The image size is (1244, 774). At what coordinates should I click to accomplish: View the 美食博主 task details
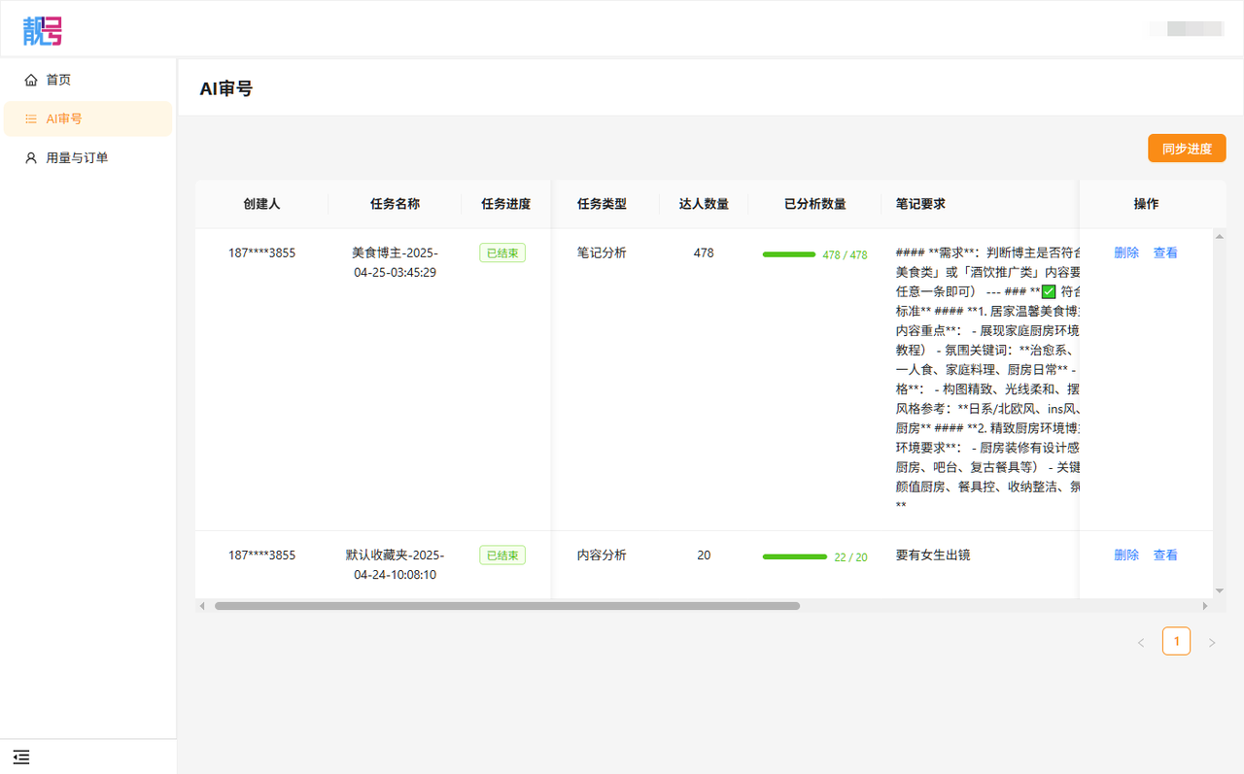click(x=1165, y=252)
